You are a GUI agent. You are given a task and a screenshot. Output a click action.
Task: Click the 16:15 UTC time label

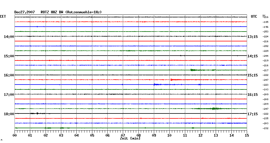click(253, 95)
